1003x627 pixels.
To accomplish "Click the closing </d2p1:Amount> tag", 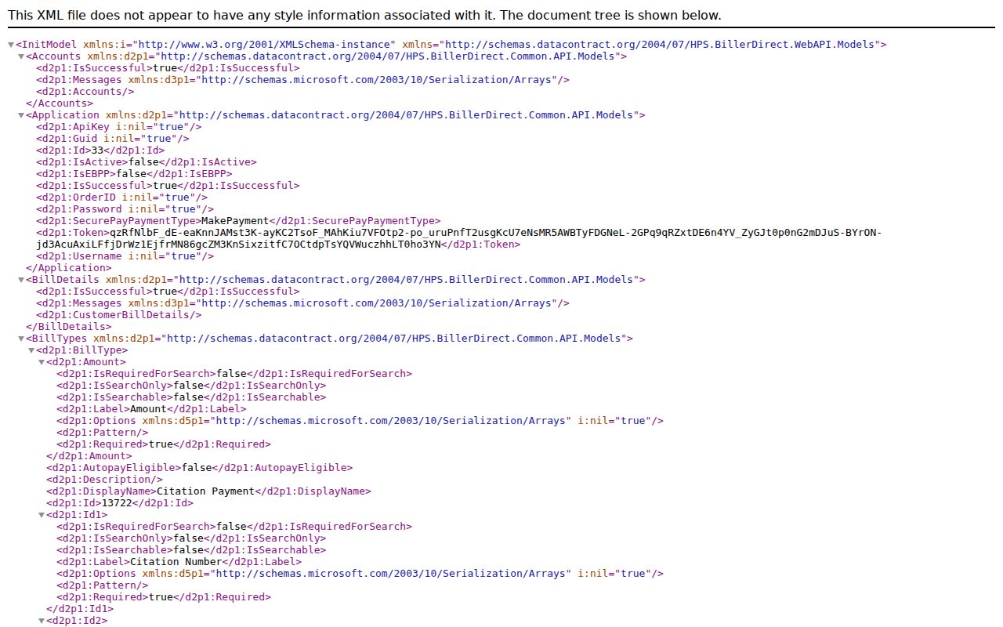I will click(x=89, y=456).
